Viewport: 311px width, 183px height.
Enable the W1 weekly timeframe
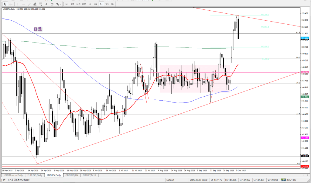[x=107, y=4]
